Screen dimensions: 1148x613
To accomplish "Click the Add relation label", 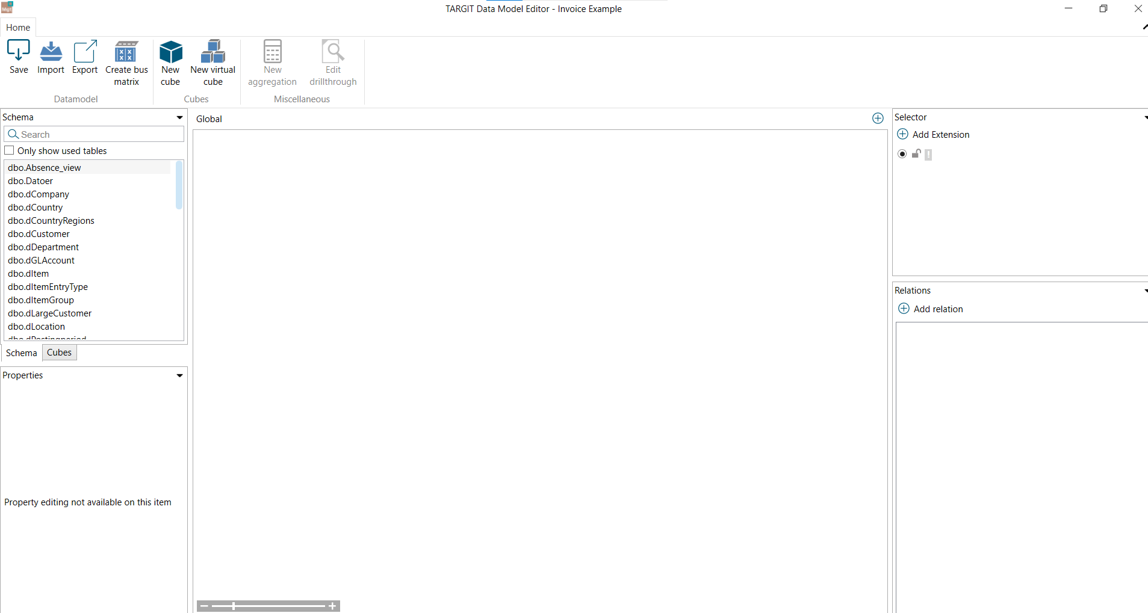I will [939, 309].
